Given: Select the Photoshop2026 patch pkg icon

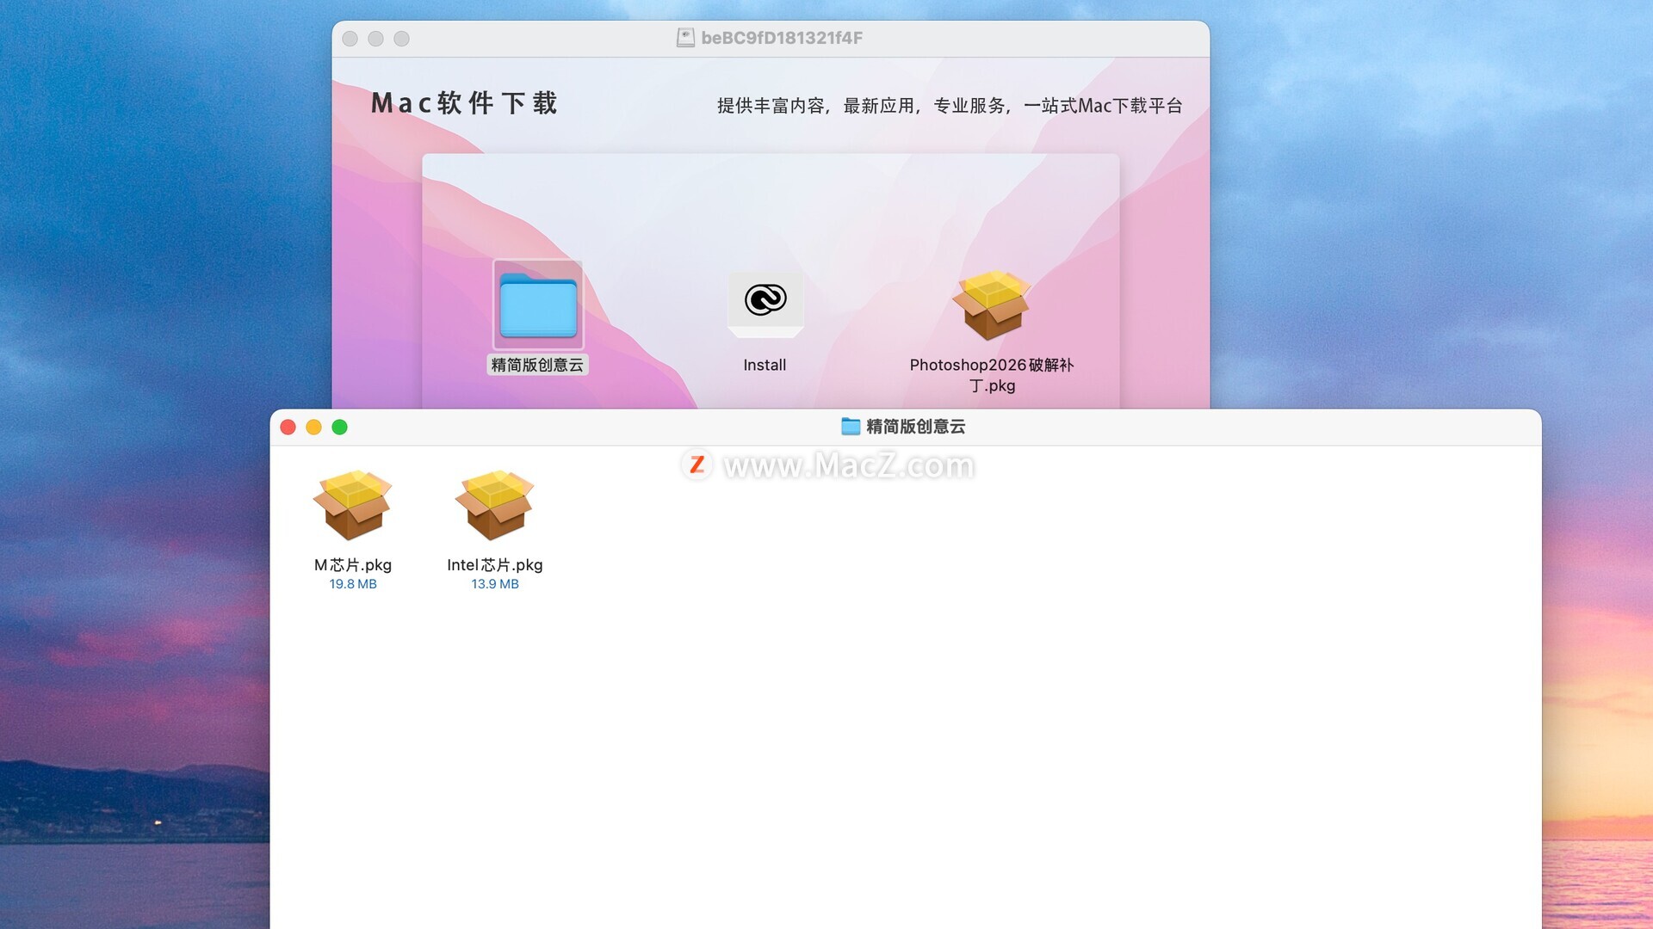Looking at the screenshot, I should [992, 305].
